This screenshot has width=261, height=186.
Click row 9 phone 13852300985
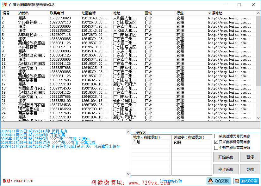click(x=60, y=51)
